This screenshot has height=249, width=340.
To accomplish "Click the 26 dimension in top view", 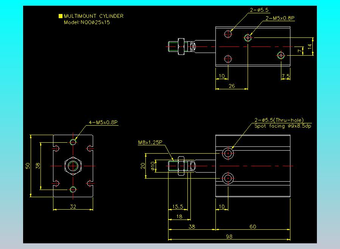I will tap(232, 86).
